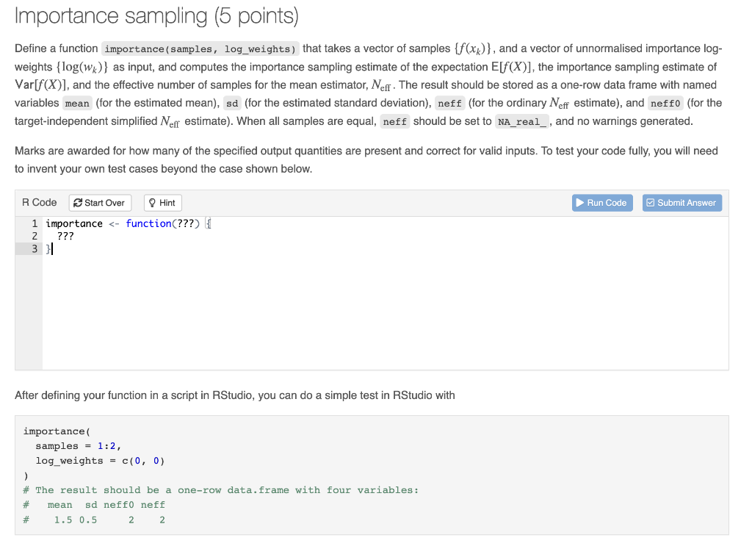Select line number 1 in the gutter

[33, 223]
